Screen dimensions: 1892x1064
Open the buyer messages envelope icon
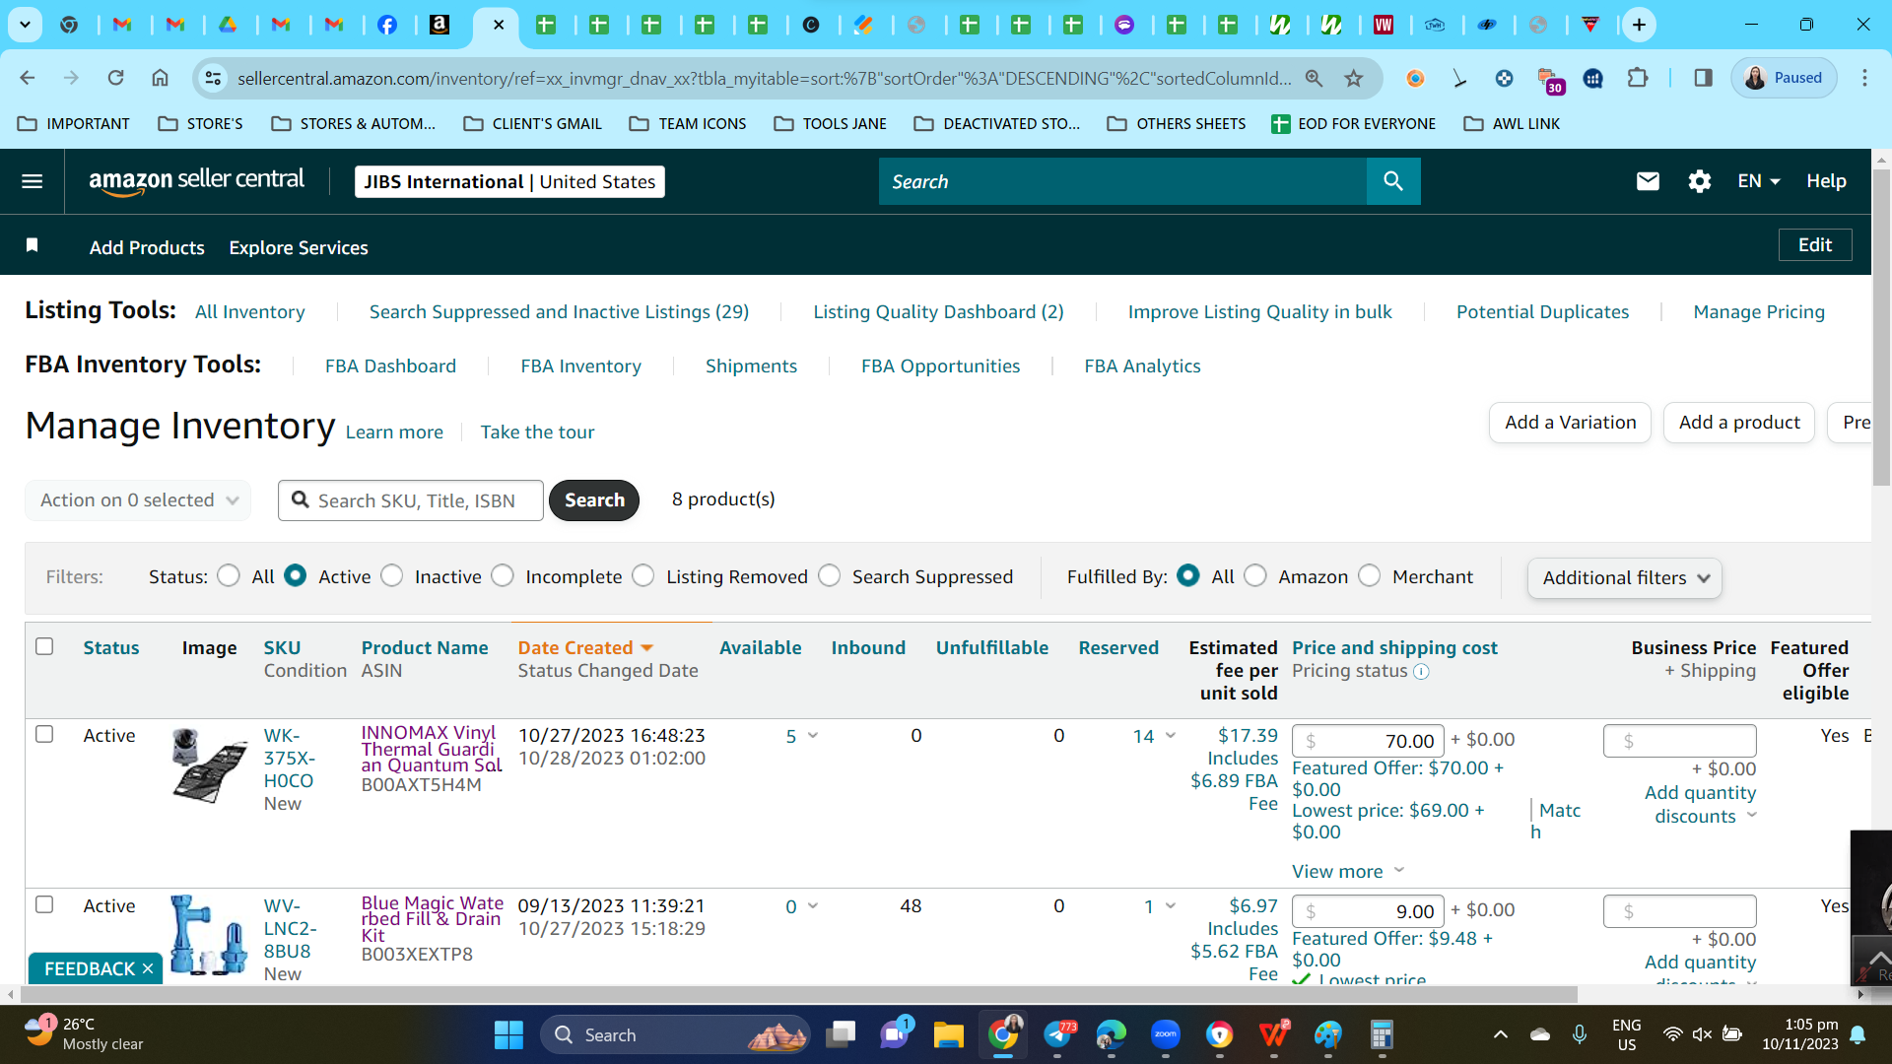pyautogui.click(x=1648, y=181)
